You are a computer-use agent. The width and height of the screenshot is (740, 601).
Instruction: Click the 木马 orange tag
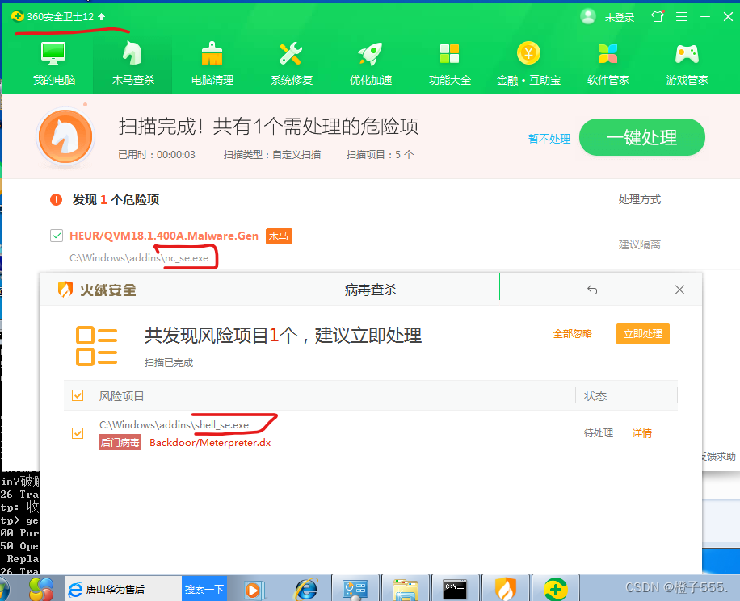(279, 236)
